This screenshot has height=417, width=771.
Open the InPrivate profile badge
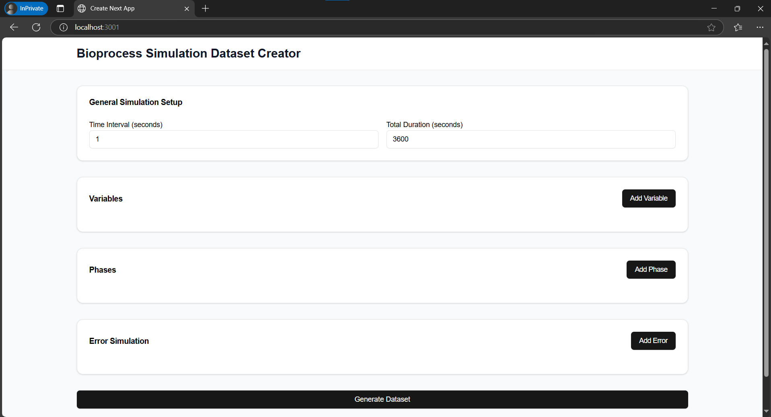point(26,8)
